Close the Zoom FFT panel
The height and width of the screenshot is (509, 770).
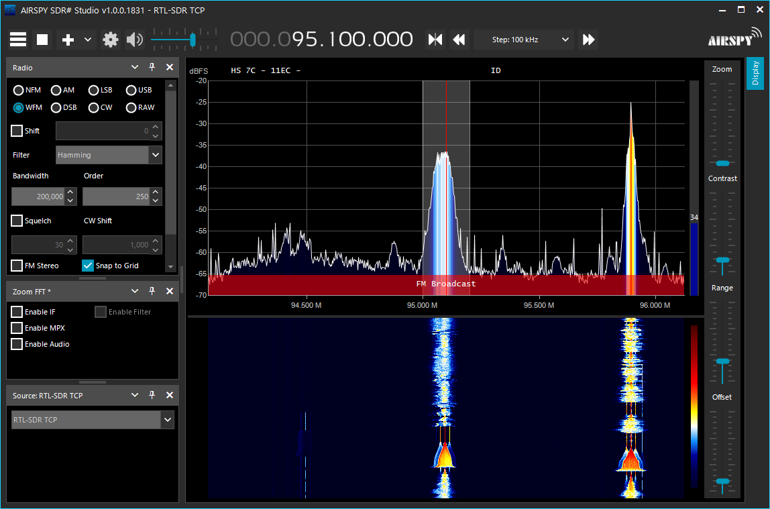click(x=170, y=291)
